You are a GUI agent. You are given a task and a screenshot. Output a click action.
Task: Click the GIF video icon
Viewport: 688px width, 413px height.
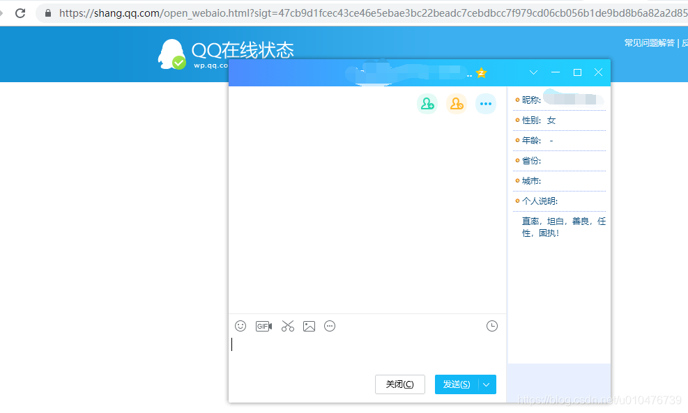(x=263, y=326)
